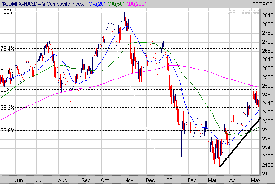
Task: Click the 2760 price axis value
Action: tap(267, 33)
